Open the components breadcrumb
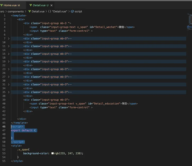 point(16,11)
